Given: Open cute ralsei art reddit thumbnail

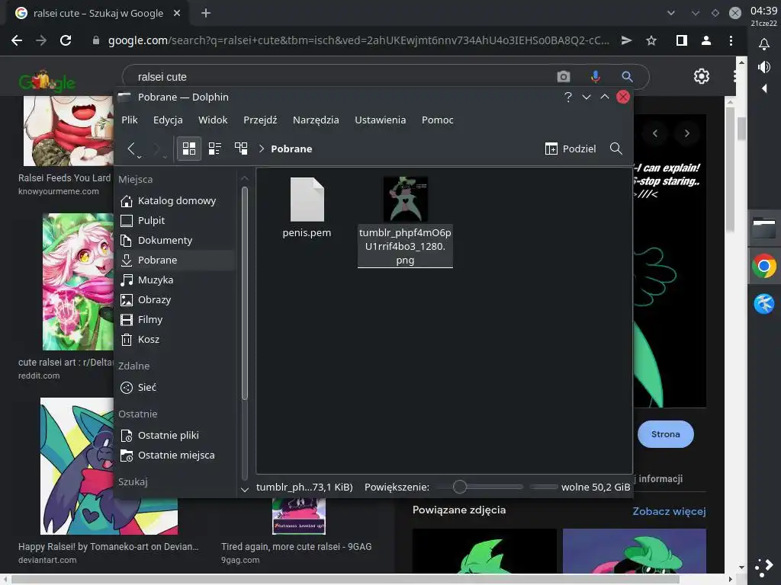Looking at the screenshot, I should 79,282.
